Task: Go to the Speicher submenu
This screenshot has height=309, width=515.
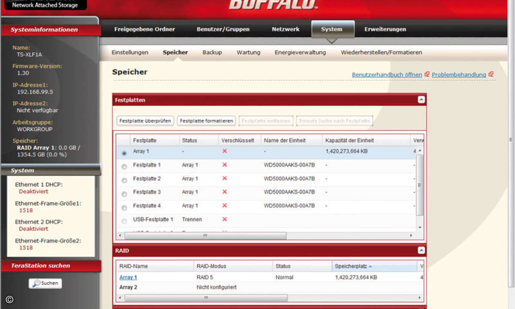Action: click(175, 52)
